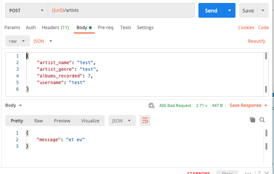Open the request body JSON format dropdown
This screenshot has height=174, width=274.
click(x=43, y=41)
